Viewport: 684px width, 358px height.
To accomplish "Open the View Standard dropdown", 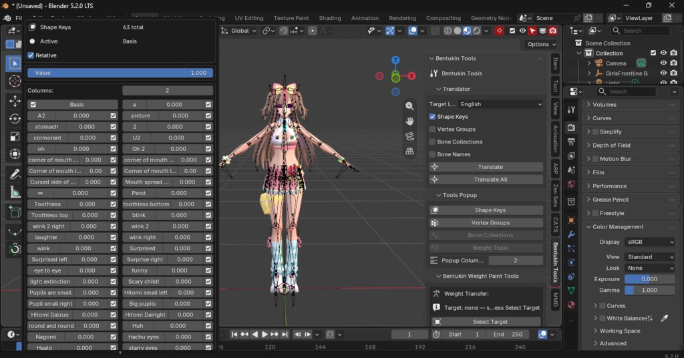I will (650, 257).
